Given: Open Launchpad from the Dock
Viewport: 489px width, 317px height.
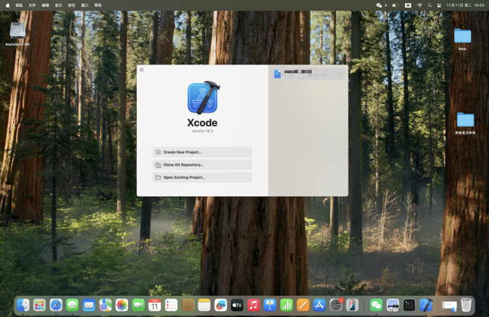Looking at the screenshot, I should (40, 305).
